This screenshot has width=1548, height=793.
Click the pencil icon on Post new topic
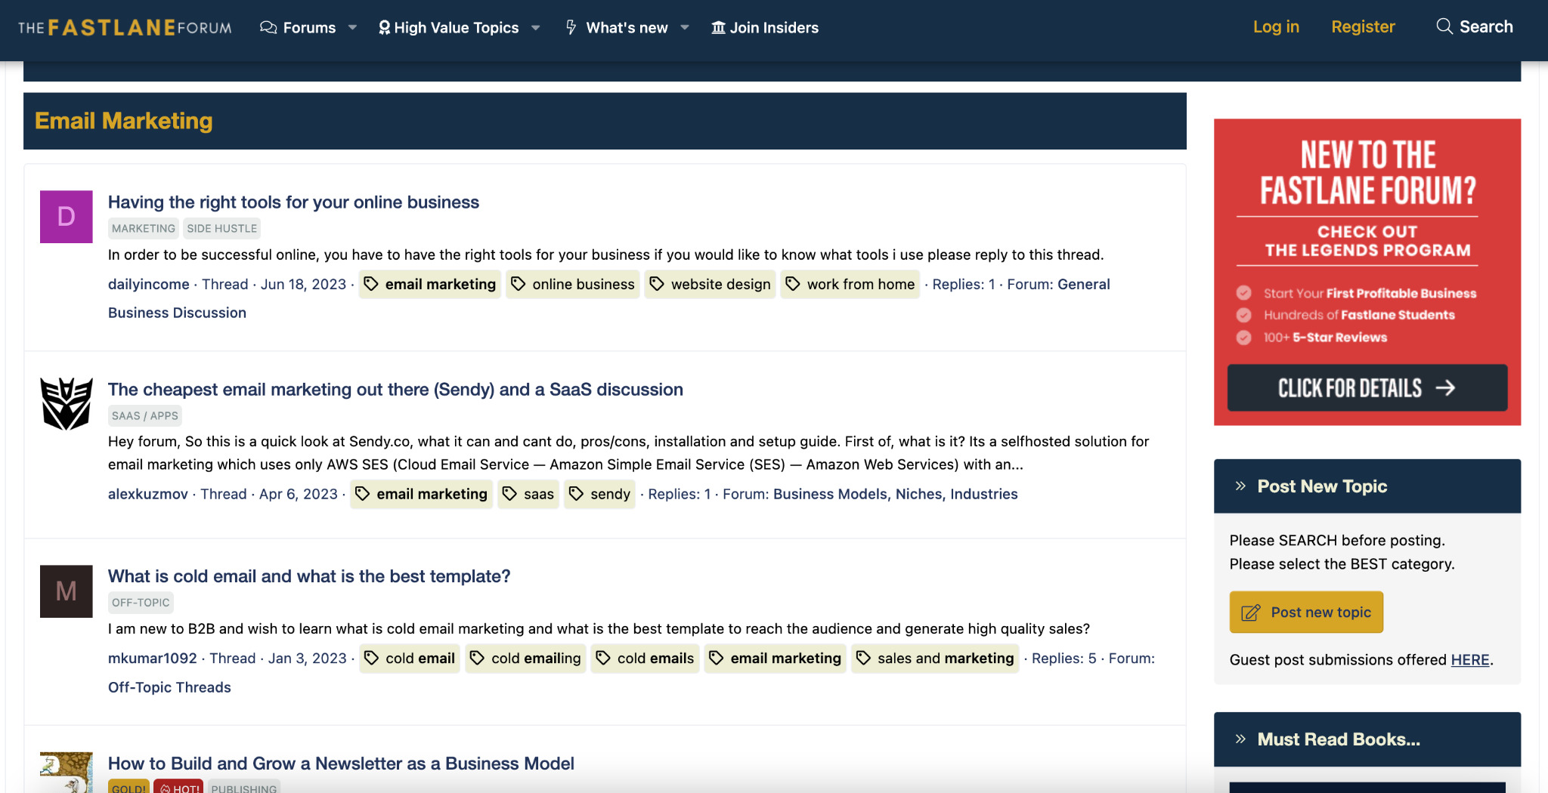pyautogui.click(x=1251, y=612)
